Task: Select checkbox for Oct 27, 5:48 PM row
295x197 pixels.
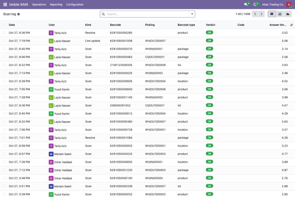Action: tap(5, 178)
